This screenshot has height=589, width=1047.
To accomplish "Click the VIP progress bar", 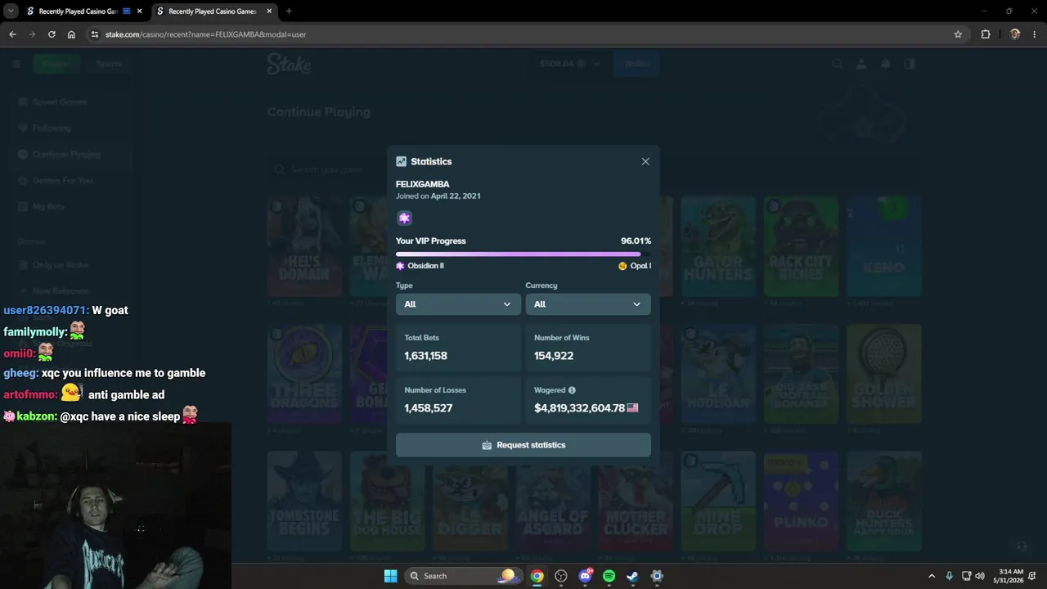I will 523,254.
